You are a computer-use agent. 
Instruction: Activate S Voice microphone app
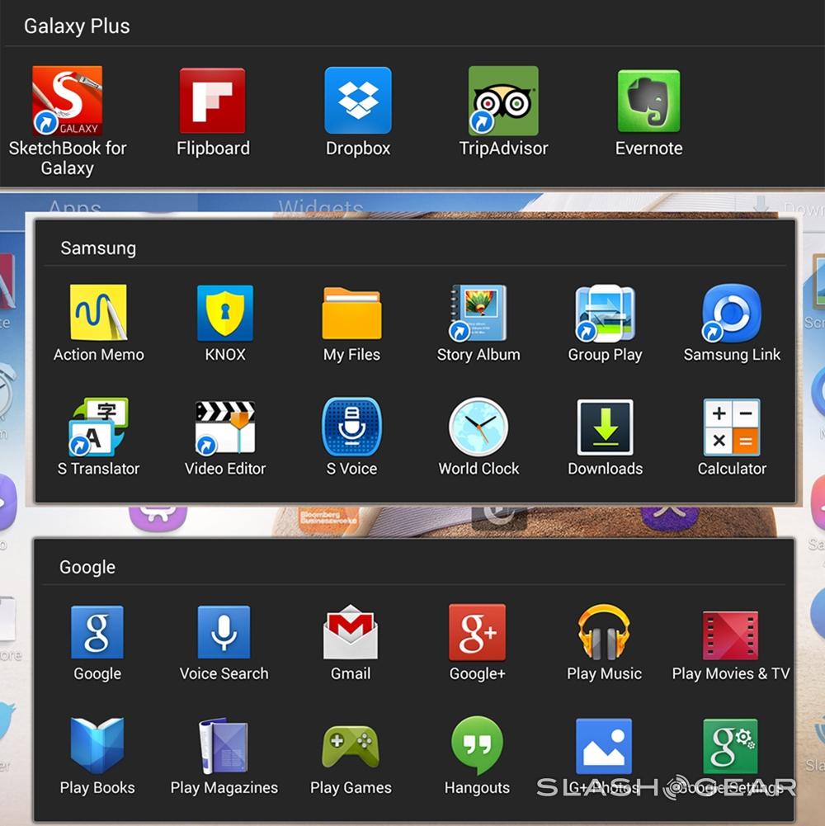(351, 427)
